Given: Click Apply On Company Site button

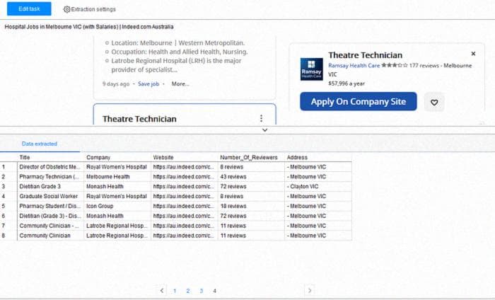Looking at the screenshot, I should click(359, 102).
